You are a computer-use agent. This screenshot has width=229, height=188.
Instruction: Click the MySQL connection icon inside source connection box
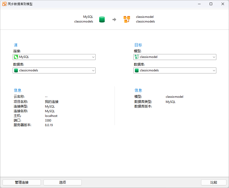(x=16, y=57)
